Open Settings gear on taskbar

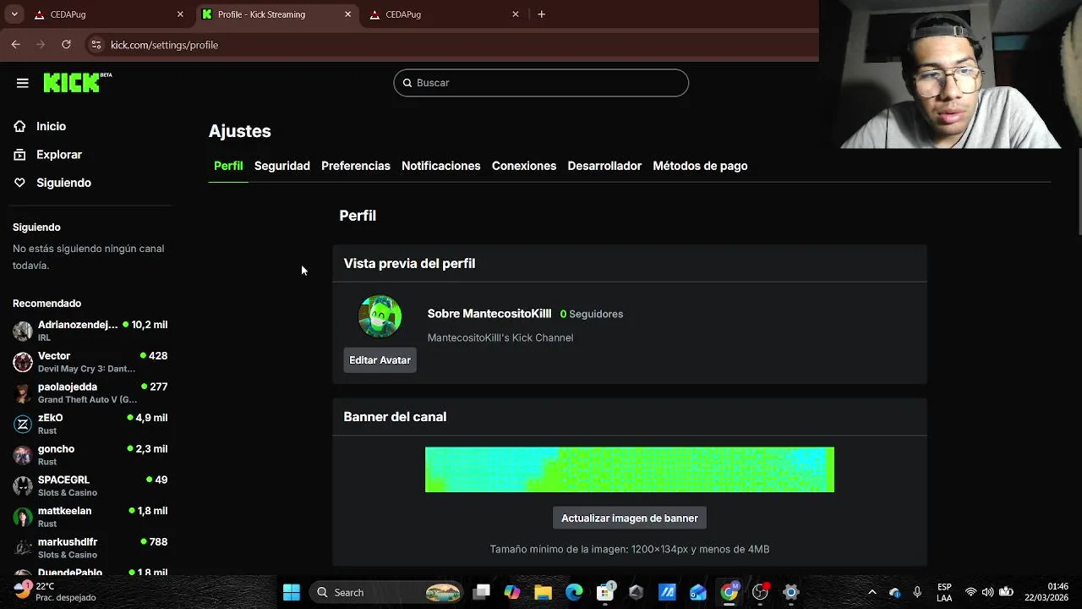coord(791,592)
